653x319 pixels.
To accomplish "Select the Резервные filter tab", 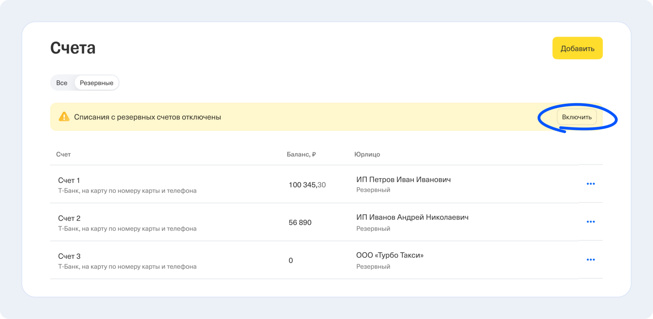I will (96, 83).
